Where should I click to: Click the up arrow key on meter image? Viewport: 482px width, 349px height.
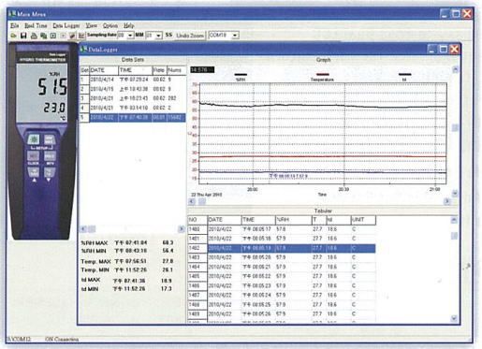coord(34,172)
